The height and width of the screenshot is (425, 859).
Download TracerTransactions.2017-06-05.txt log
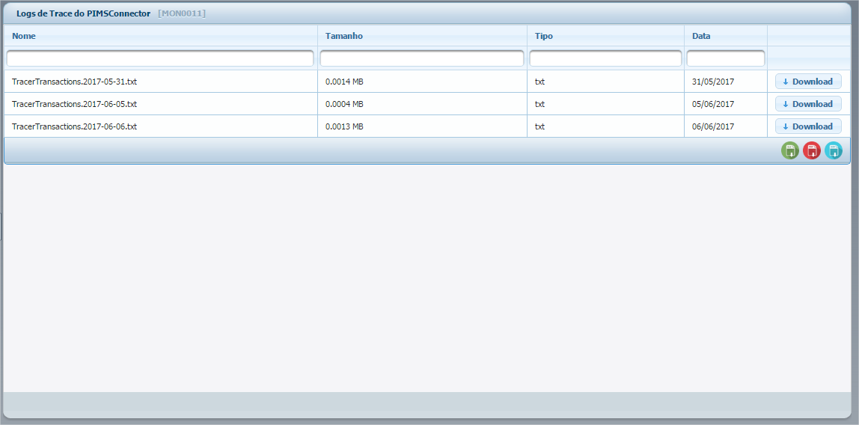tap(808, 104)
